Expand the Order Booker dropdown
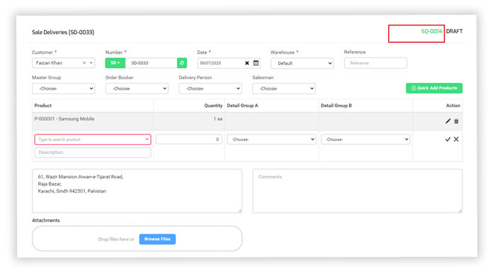The image size is (495, 276). pos(137,88)
